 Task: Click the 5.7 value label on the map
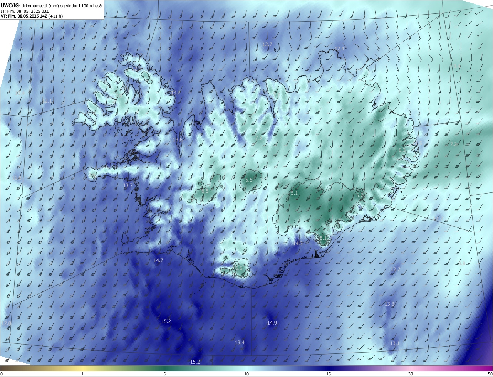[x=359, y=195]
